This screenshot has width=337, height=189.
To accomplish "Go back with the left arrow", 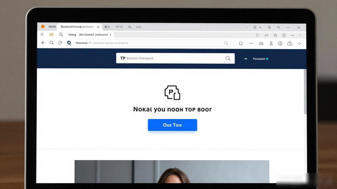I will [43, 43].
